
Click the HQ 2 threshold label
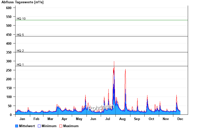20,51
